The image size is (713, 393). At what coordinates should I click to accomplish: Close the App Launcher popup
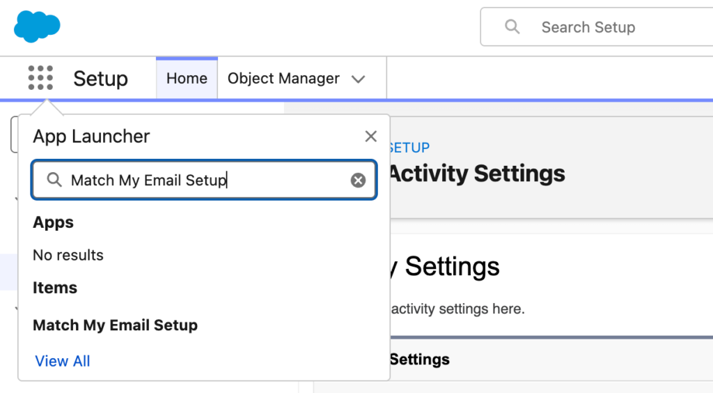point(370,137)
